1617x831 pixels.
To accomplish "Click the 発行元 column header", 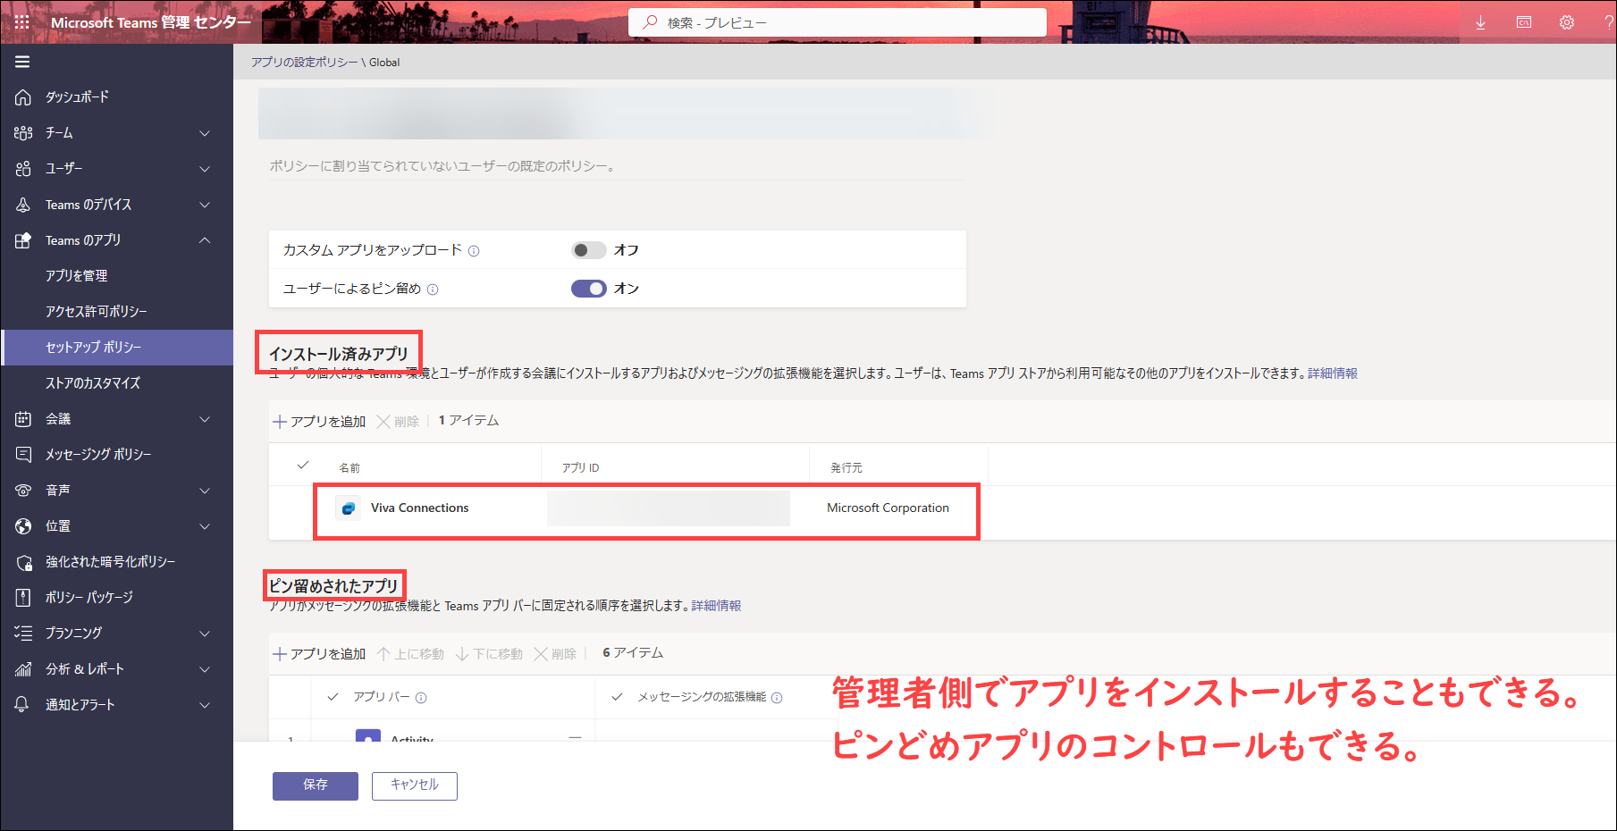I will pyautogui.click(x=846, y=467).
